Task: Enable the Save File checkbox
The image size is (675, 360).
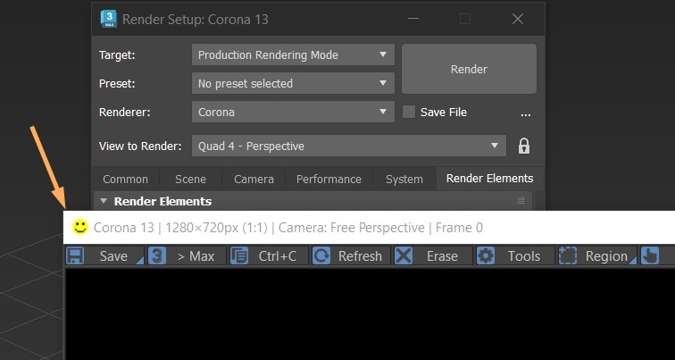Action: tap(409, 113)
